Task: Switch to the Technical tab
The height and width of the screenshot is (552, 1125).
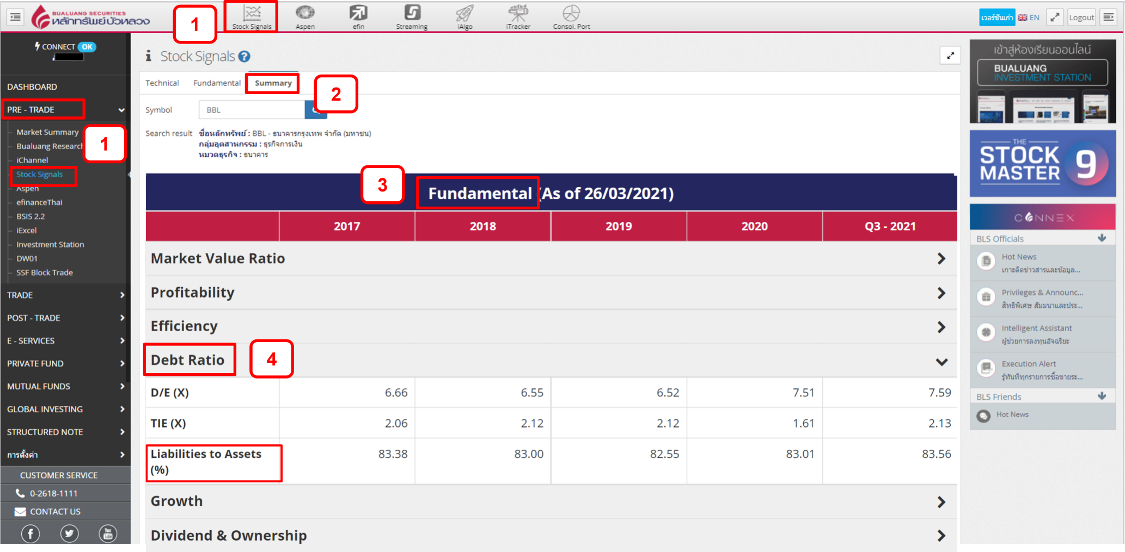Action: (x=162, y=83)
